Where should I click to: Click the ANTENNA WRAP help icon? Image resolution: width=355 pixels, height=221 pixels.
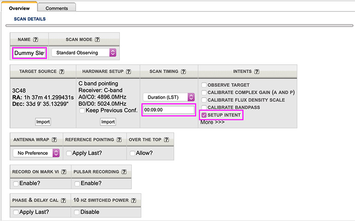point(54,140)
